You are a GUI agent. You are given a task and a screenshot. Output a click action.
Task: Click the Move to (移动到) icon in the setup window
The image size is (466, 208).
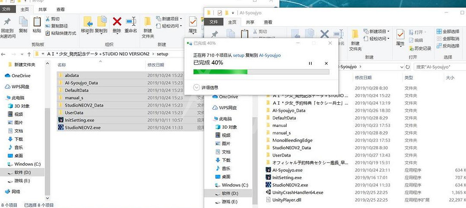coord(88,22)
